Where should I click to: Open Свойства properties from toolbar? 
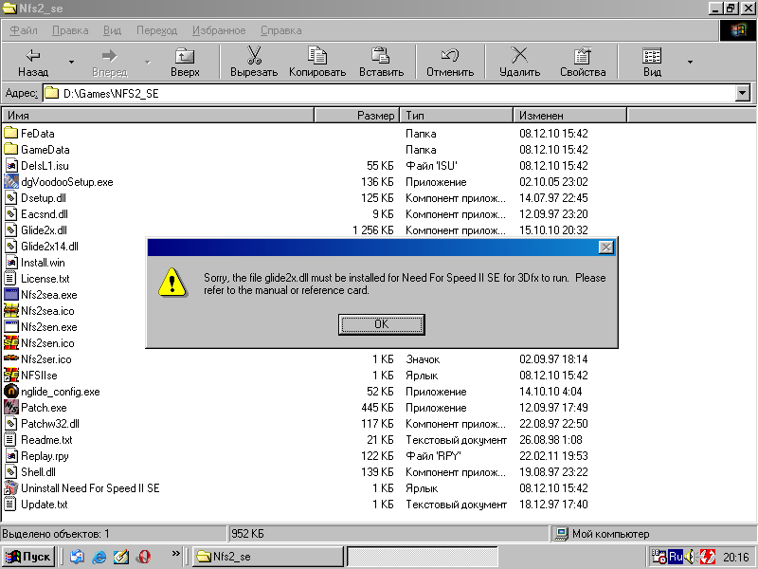click(x=583, y=62)
